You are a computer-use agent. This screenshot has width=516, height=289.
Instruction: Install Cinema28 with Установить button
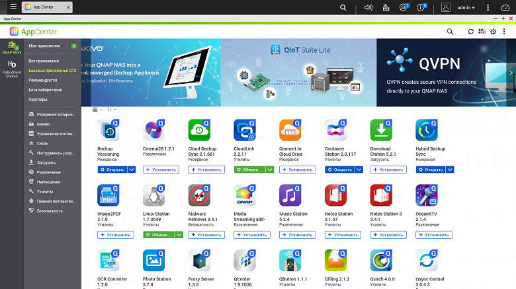(161, 170)
